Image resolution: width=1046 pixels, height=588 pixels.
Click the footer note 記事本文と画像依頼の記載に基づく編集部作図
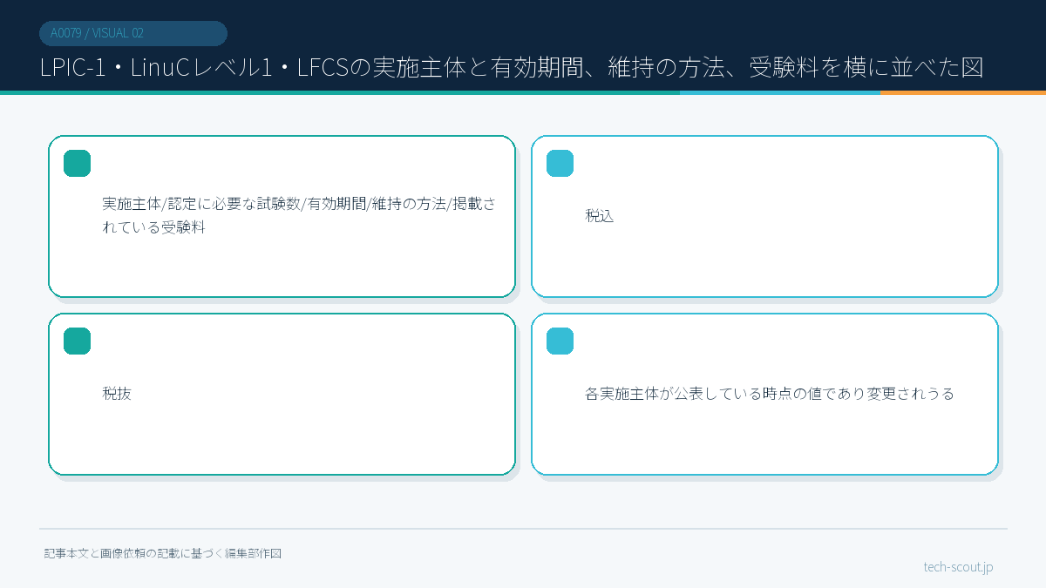[163, 553]
